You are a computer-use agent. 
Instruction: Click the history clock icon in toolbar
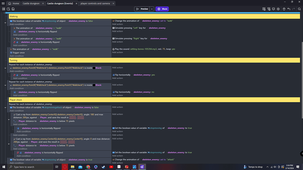tap(8, 9)
